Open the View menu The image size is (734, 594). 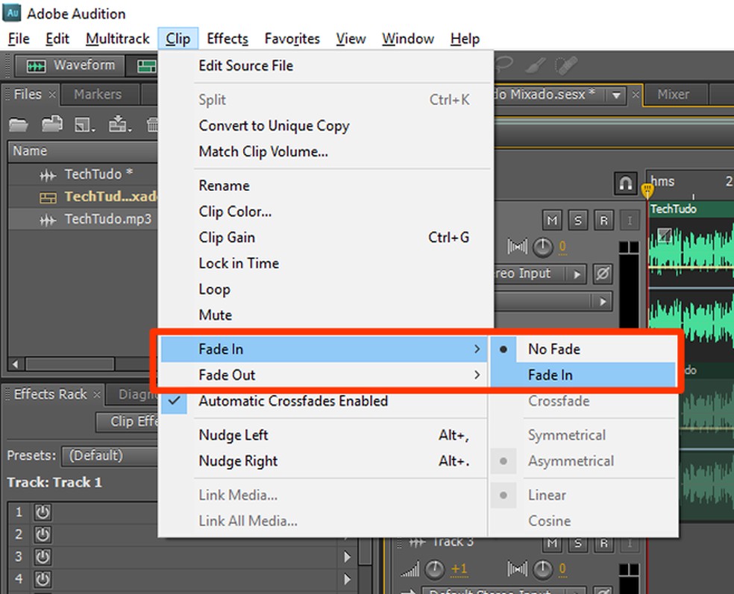tap(351, 39)
